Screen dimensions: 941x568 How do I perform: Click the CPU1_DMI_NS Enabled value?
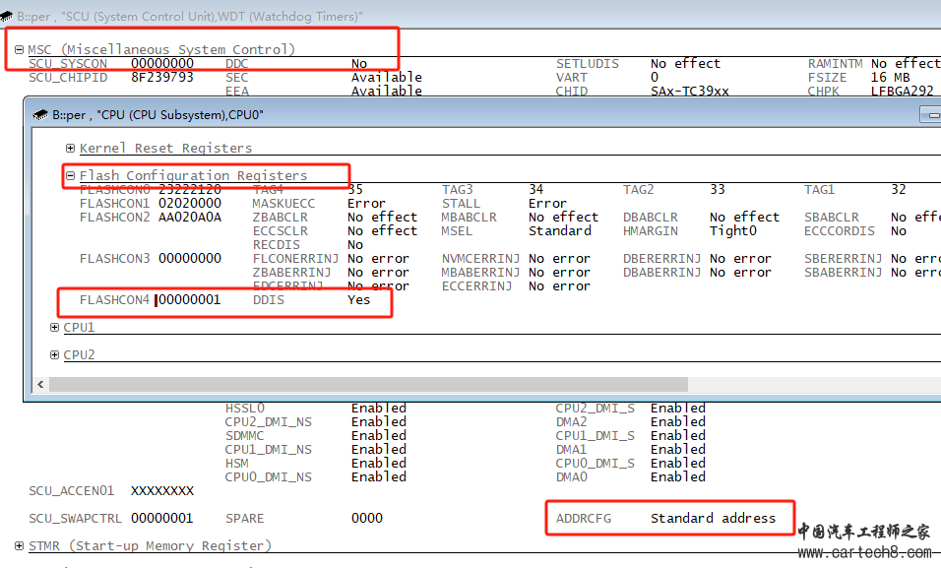pos(379,449)
